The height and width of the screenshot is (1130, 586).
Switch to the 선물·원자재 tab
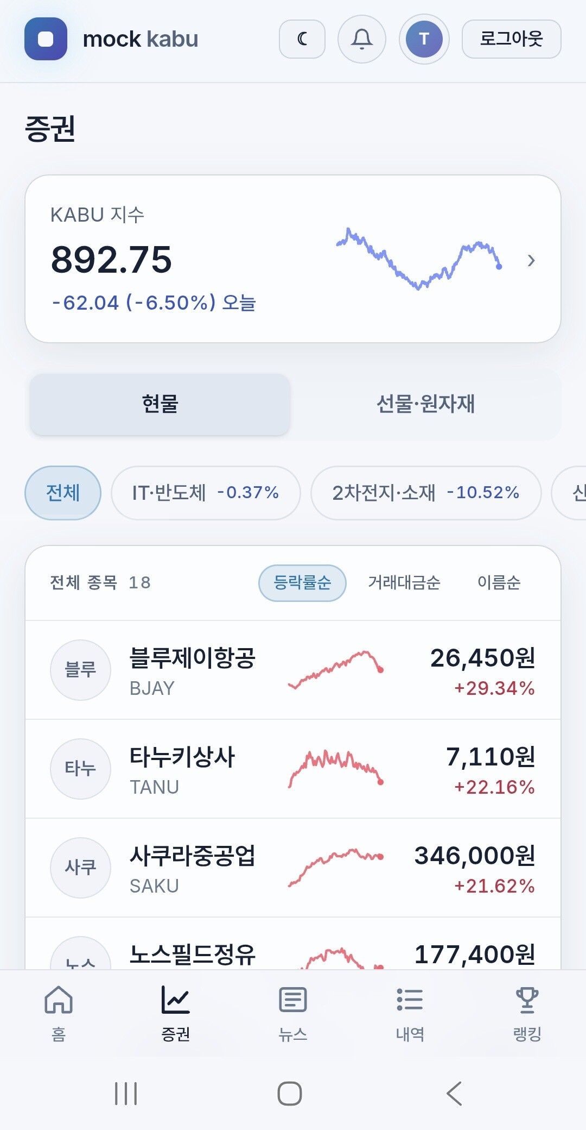[x=425, y=404]
